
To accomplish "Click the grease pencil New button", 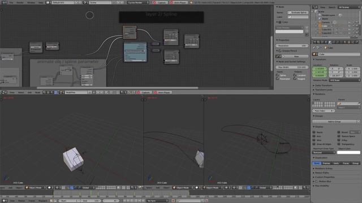I will pyautogui.click(x=296, y=56).
